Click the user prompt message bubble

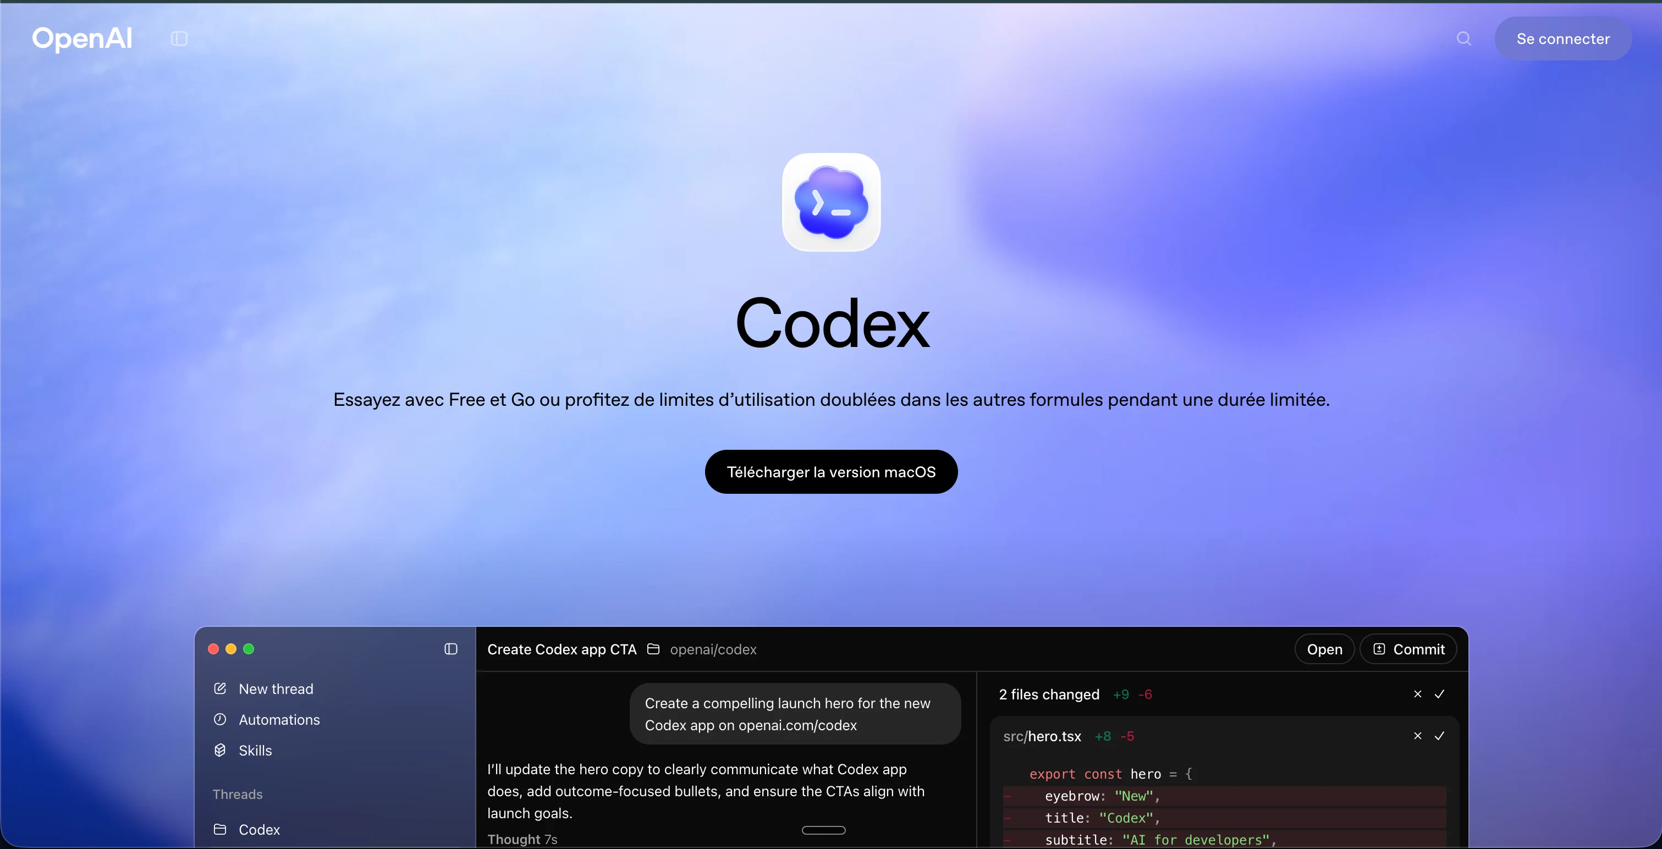795,714
